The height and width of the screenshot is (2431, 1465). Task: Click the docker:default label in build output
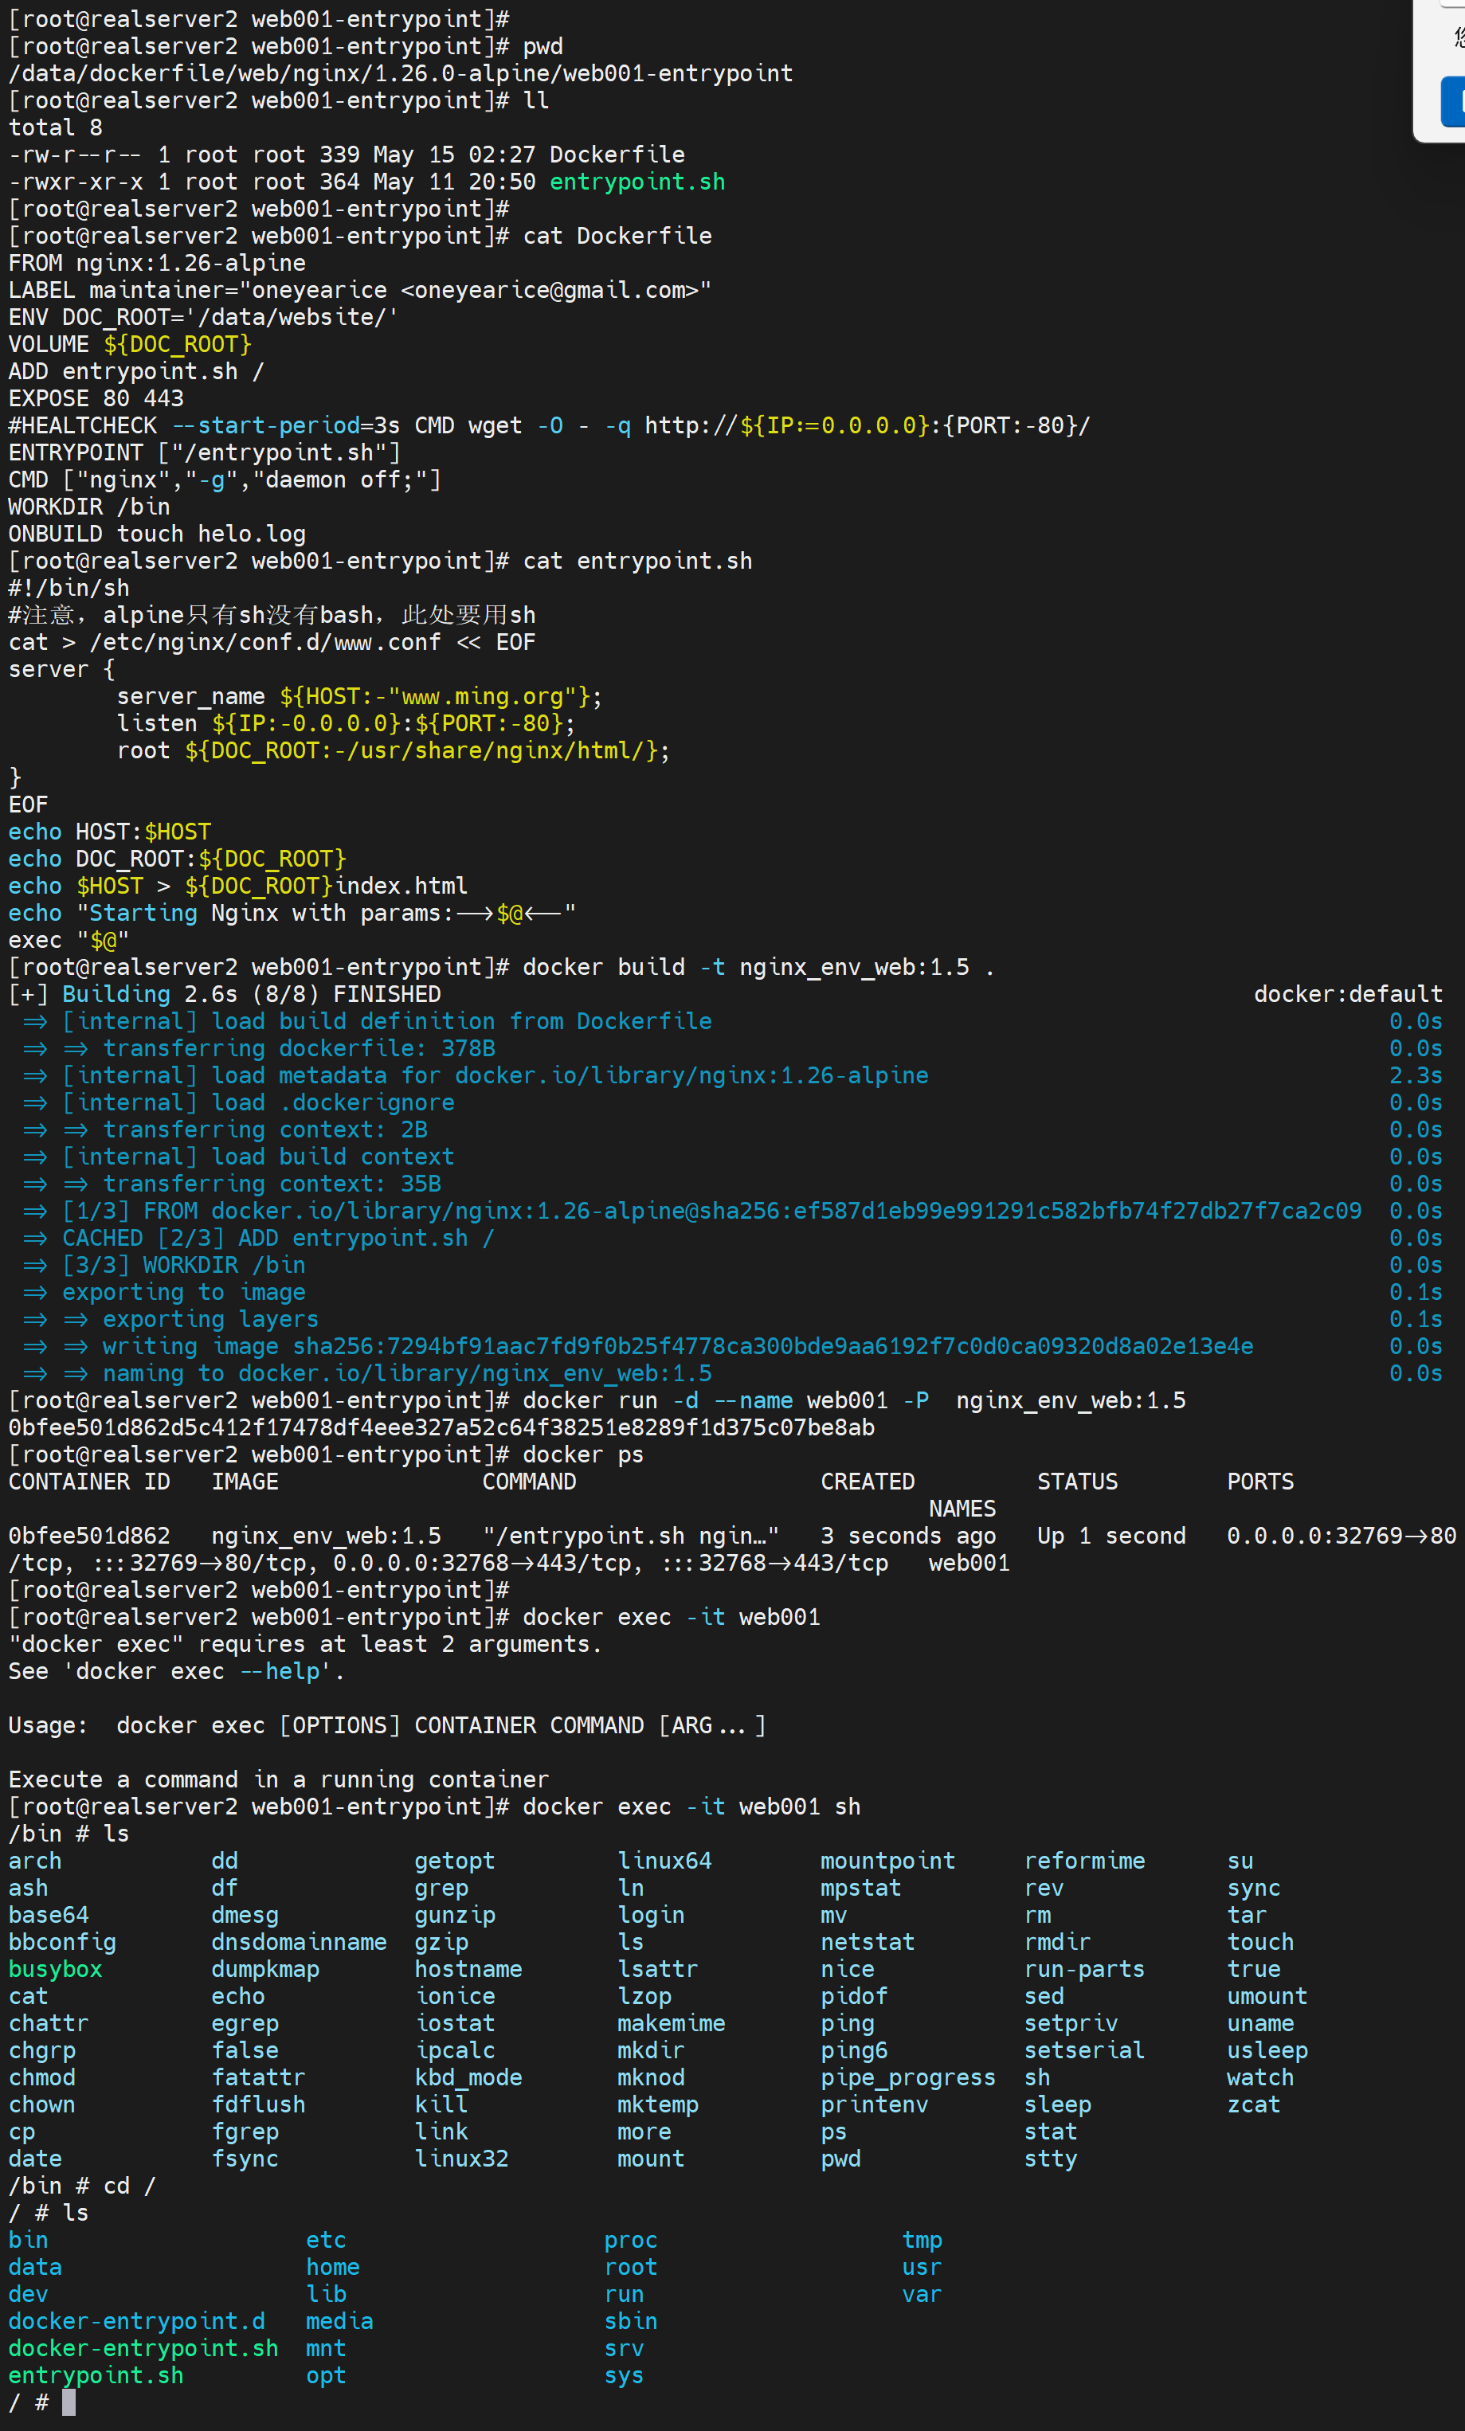point(1346,993)
